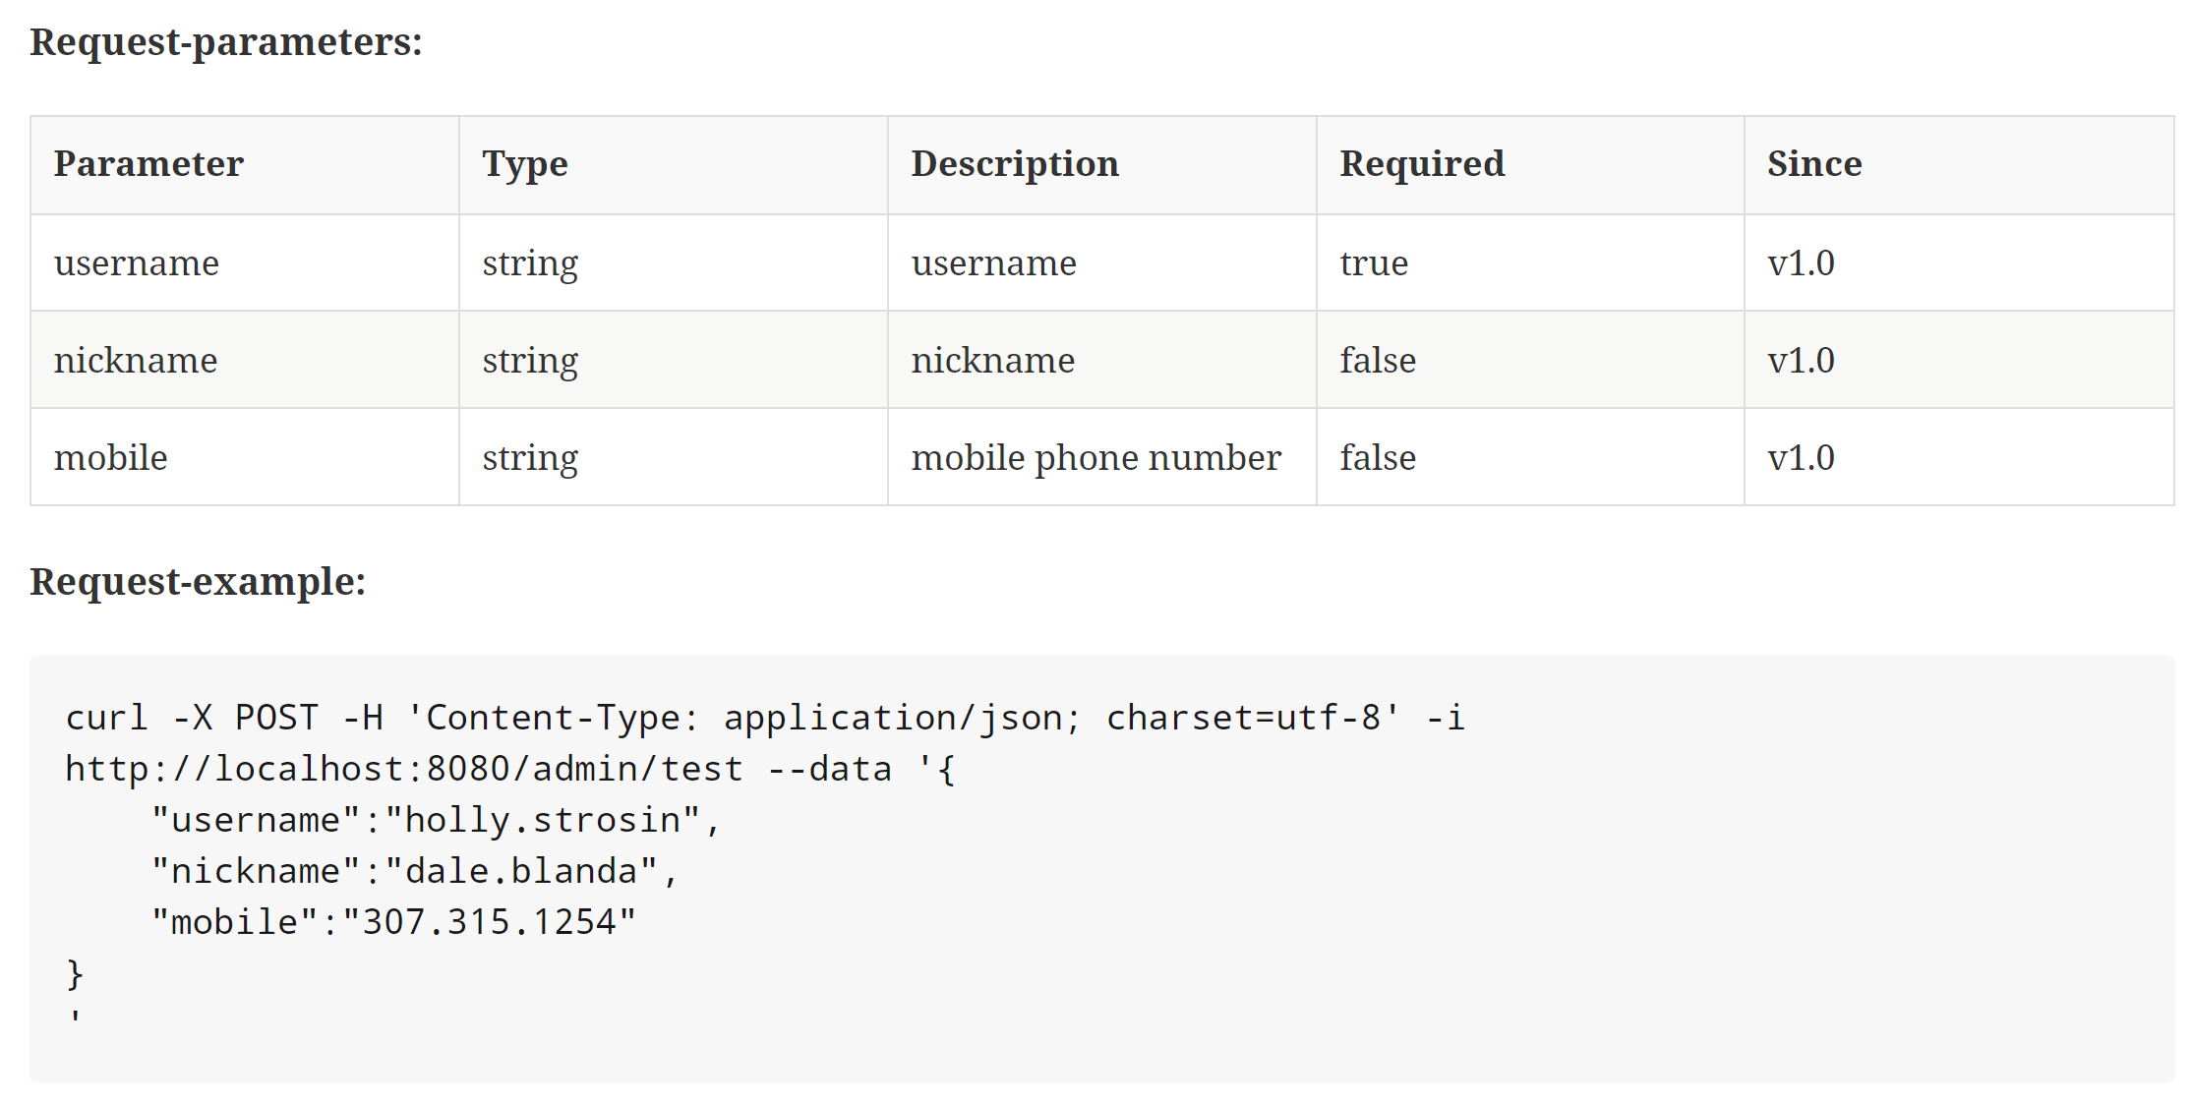Click the v1.0 cell in mobile row
The width and height of the screenshot is (2190, 1104).
1800,458
